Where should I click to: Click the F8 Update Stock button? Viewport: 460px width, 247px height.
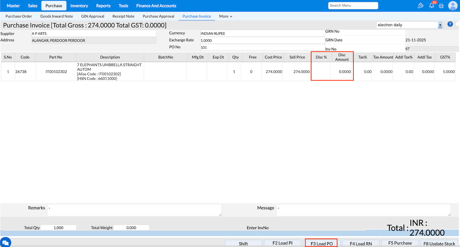point(439,244)
